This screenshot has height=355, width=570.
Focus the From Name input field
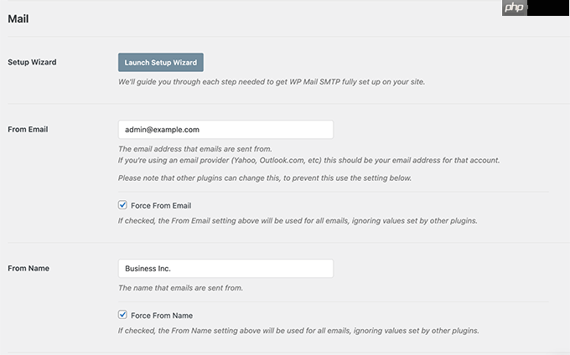click(x=225, y=269)
